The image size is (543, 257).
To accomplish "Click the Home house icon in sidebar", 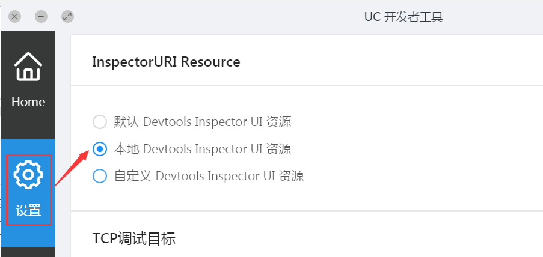I will pyautogui.click(x=28, y=67).
